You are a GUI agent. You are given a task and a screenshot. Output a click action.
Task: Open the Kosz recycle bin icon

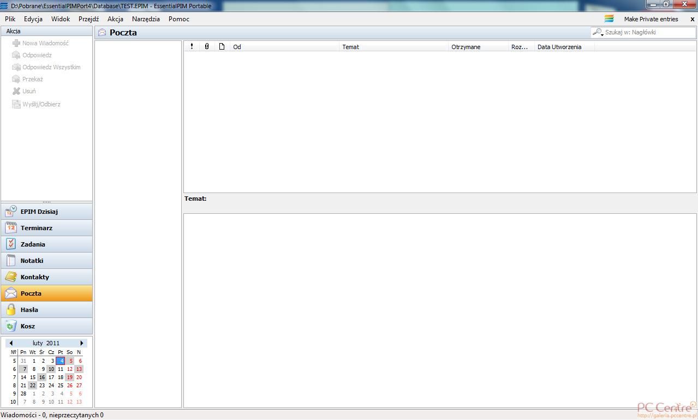pos(11,326)
